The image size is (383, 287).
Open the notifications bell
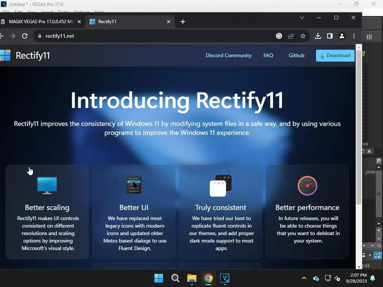coord(373,278)
